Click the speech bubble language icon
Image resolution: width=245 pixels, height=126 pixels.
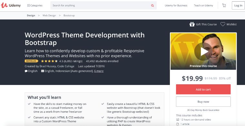(26, 71)
